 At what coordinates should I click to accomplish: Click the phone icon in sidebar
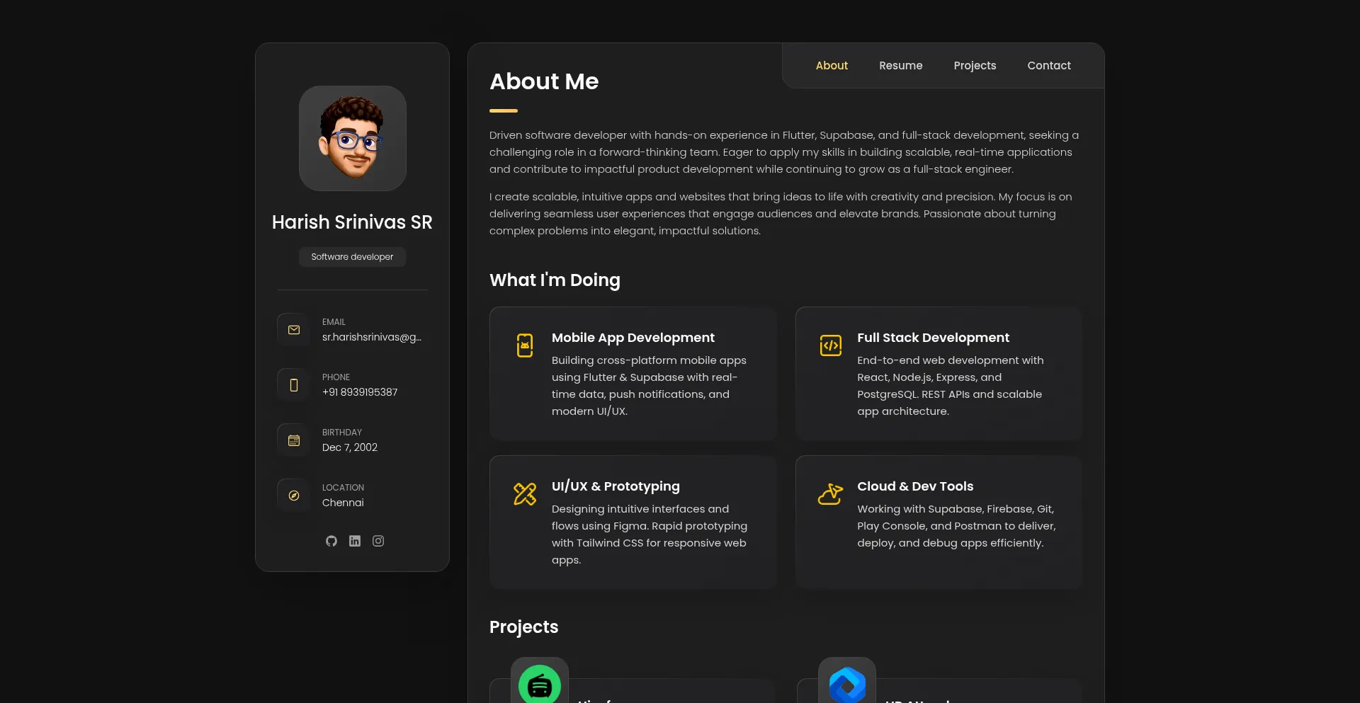tap(294, 385)
